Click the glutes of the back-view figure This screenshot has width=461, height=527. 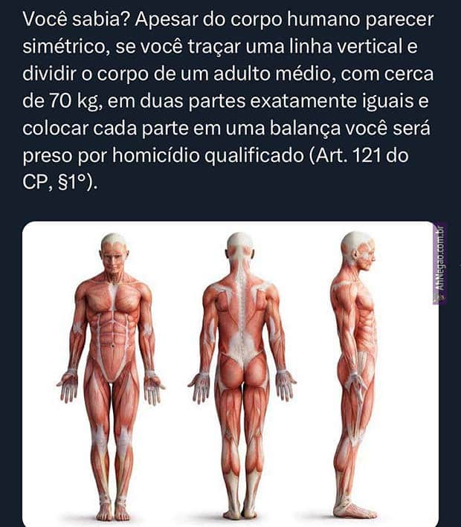tap(242, 370)
